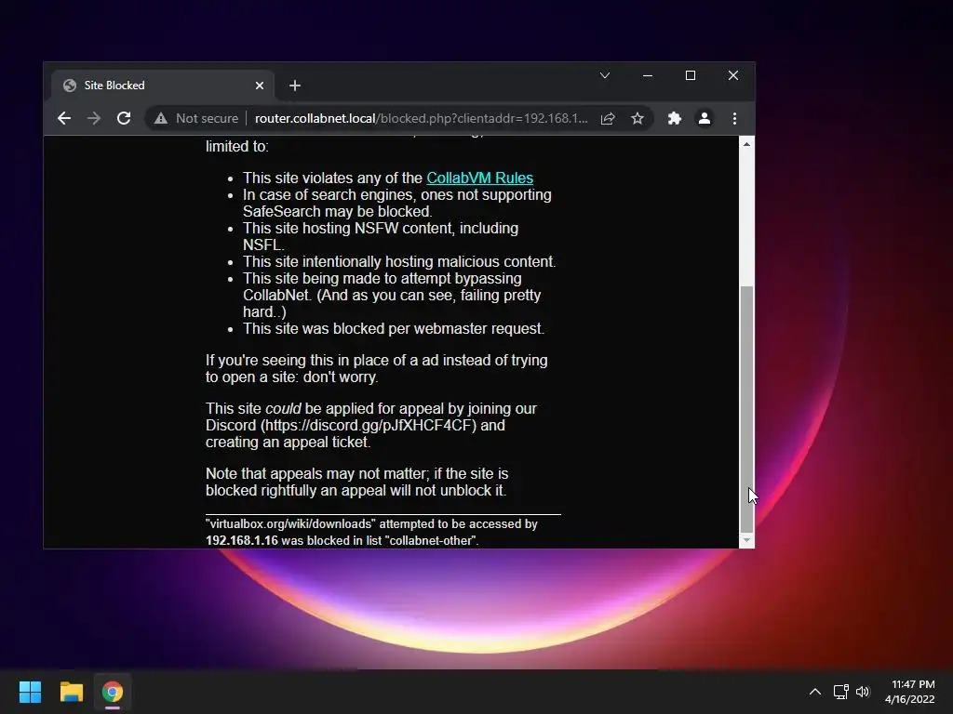Select the Site Blocked tab
Viewport: 953px width, 714px height.
click(x=162, y=86)
